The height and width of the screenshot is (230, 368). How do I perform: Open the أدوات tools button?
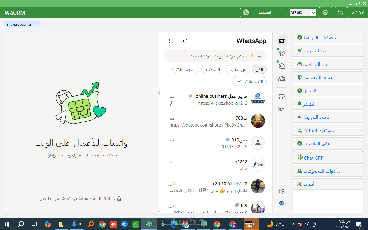click(328, 184)
